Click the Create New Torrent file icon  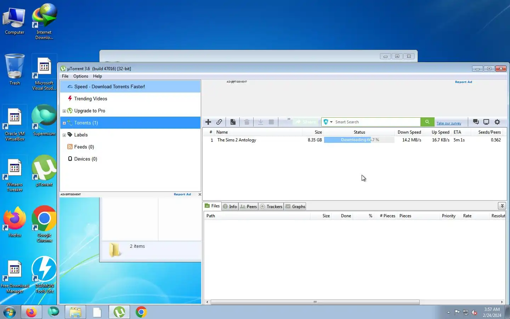[x=233, y=122]
